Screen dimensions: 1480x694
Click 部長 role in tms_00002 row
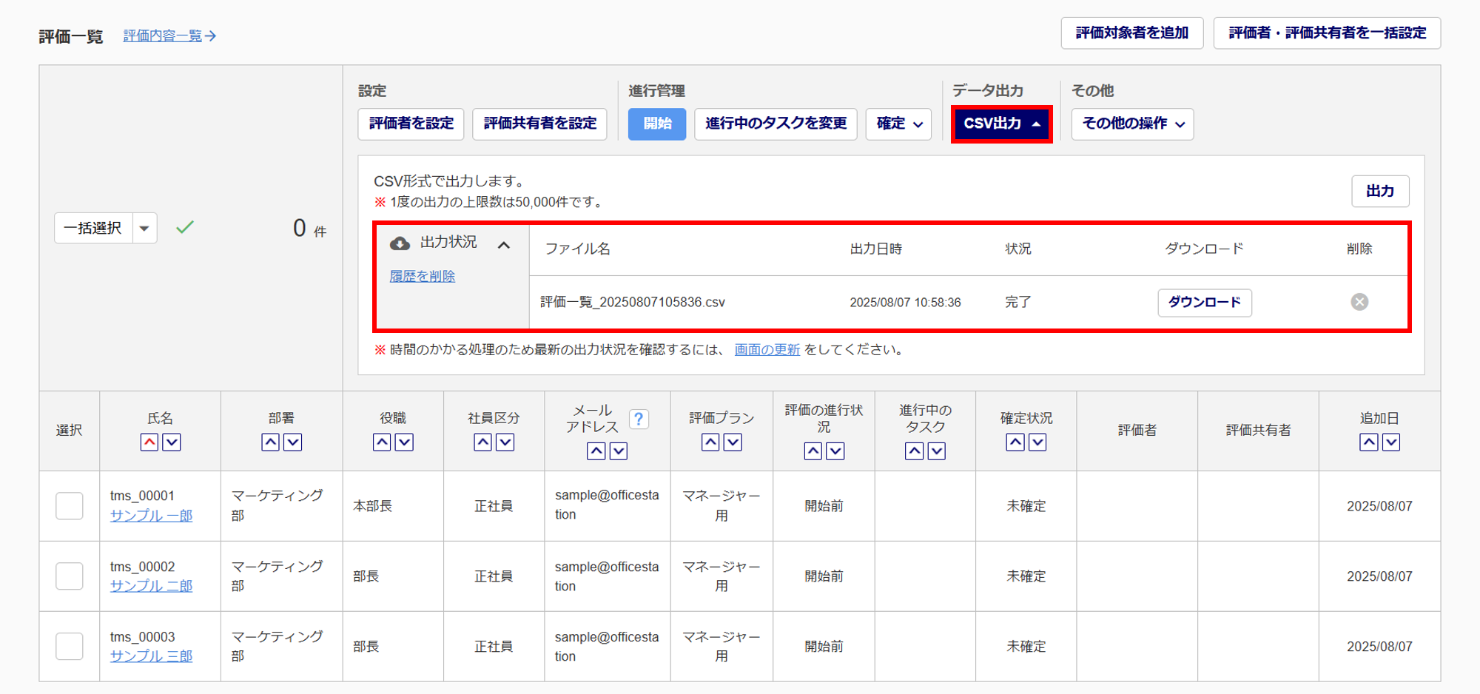pyautogui.click(x=366, y=576)
